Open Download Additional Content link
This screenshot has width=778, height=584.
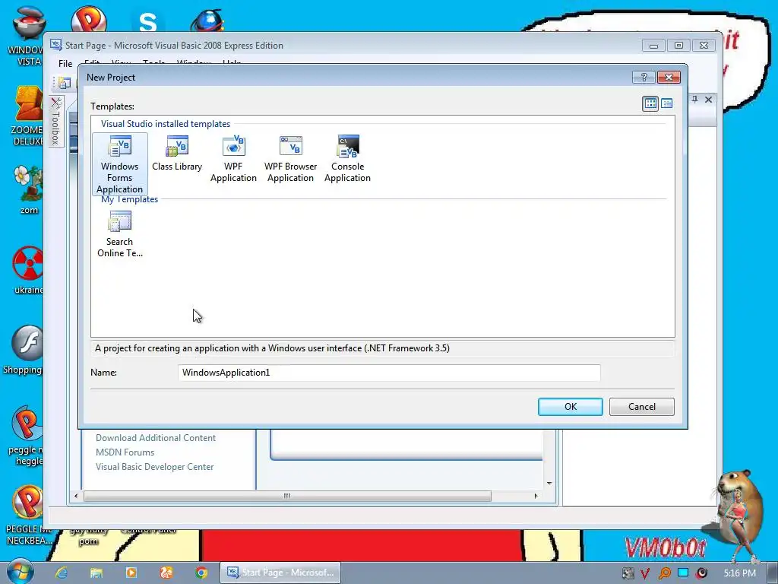click(155, 437)
